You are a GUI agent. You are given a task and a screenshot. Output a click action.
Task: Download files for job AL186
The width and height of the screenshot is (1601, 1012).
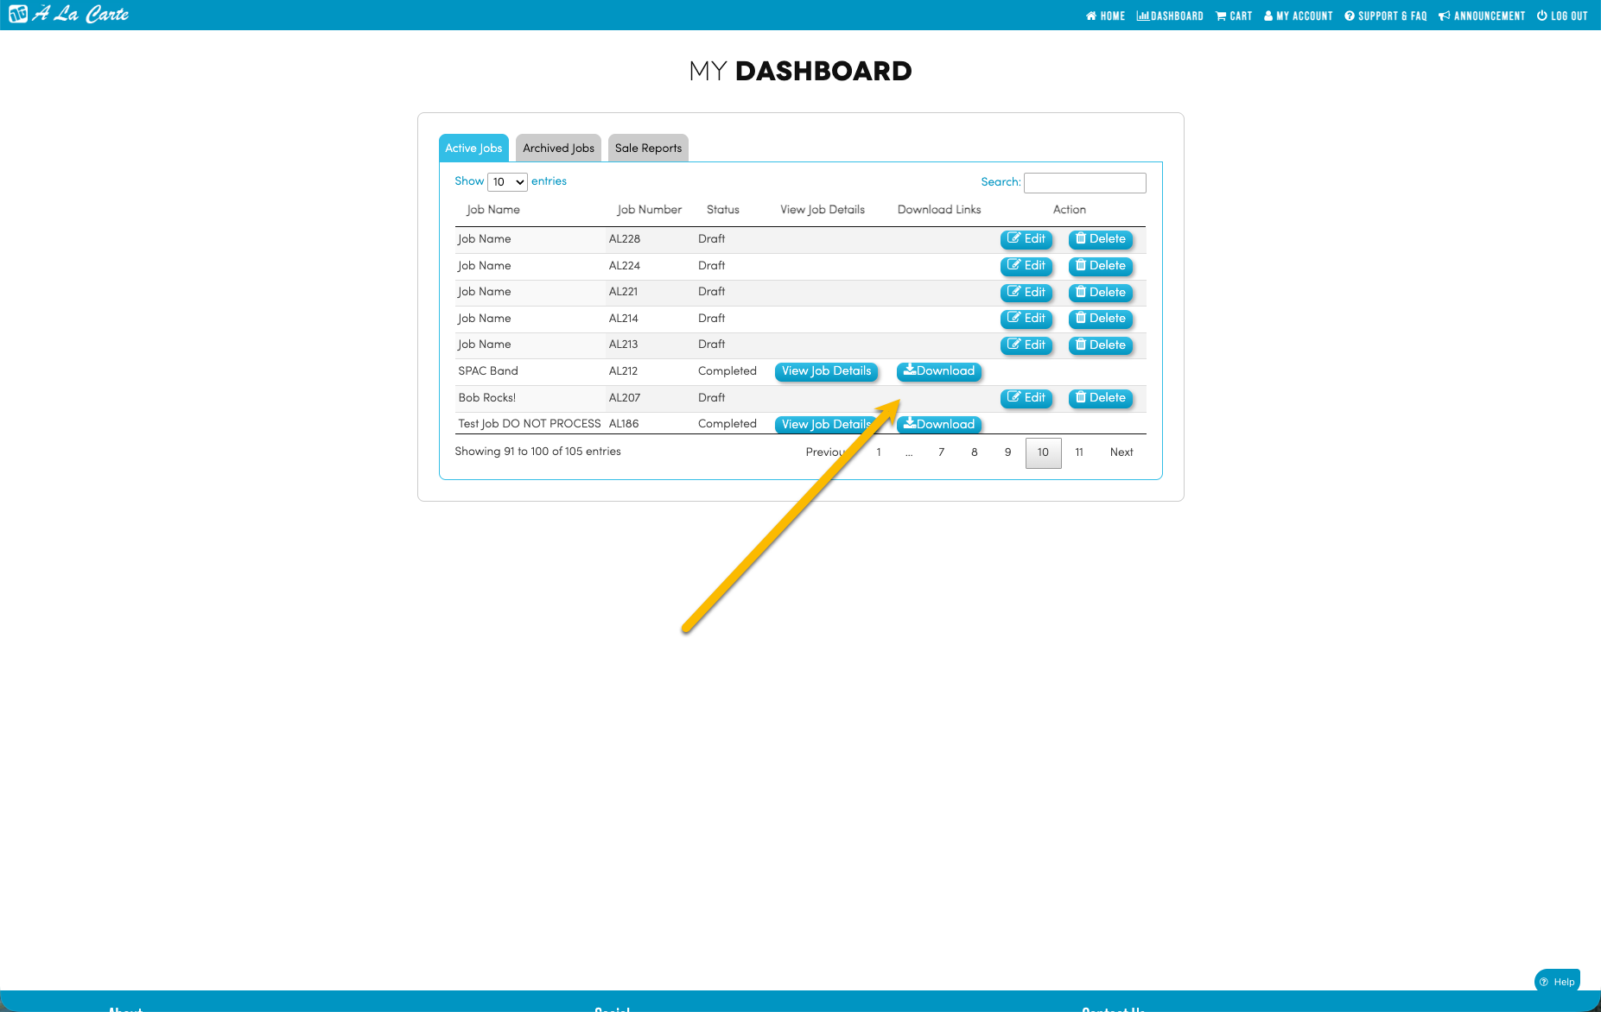[x=938, y=424]
